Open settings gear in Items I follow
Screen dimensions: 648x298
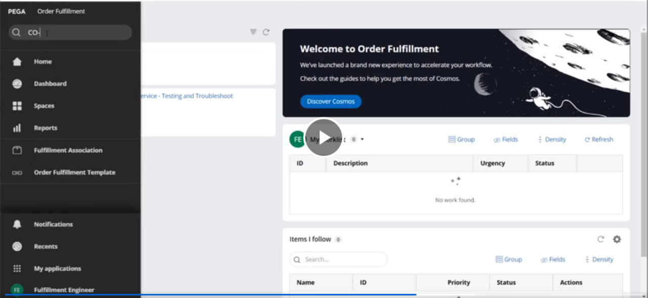click(x=617, y=239)
